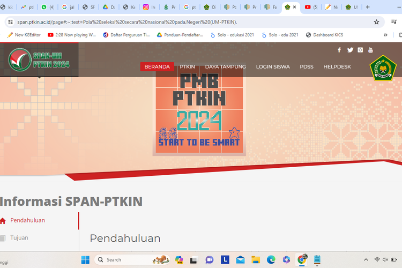Open a new browser tab

[367, 7]
